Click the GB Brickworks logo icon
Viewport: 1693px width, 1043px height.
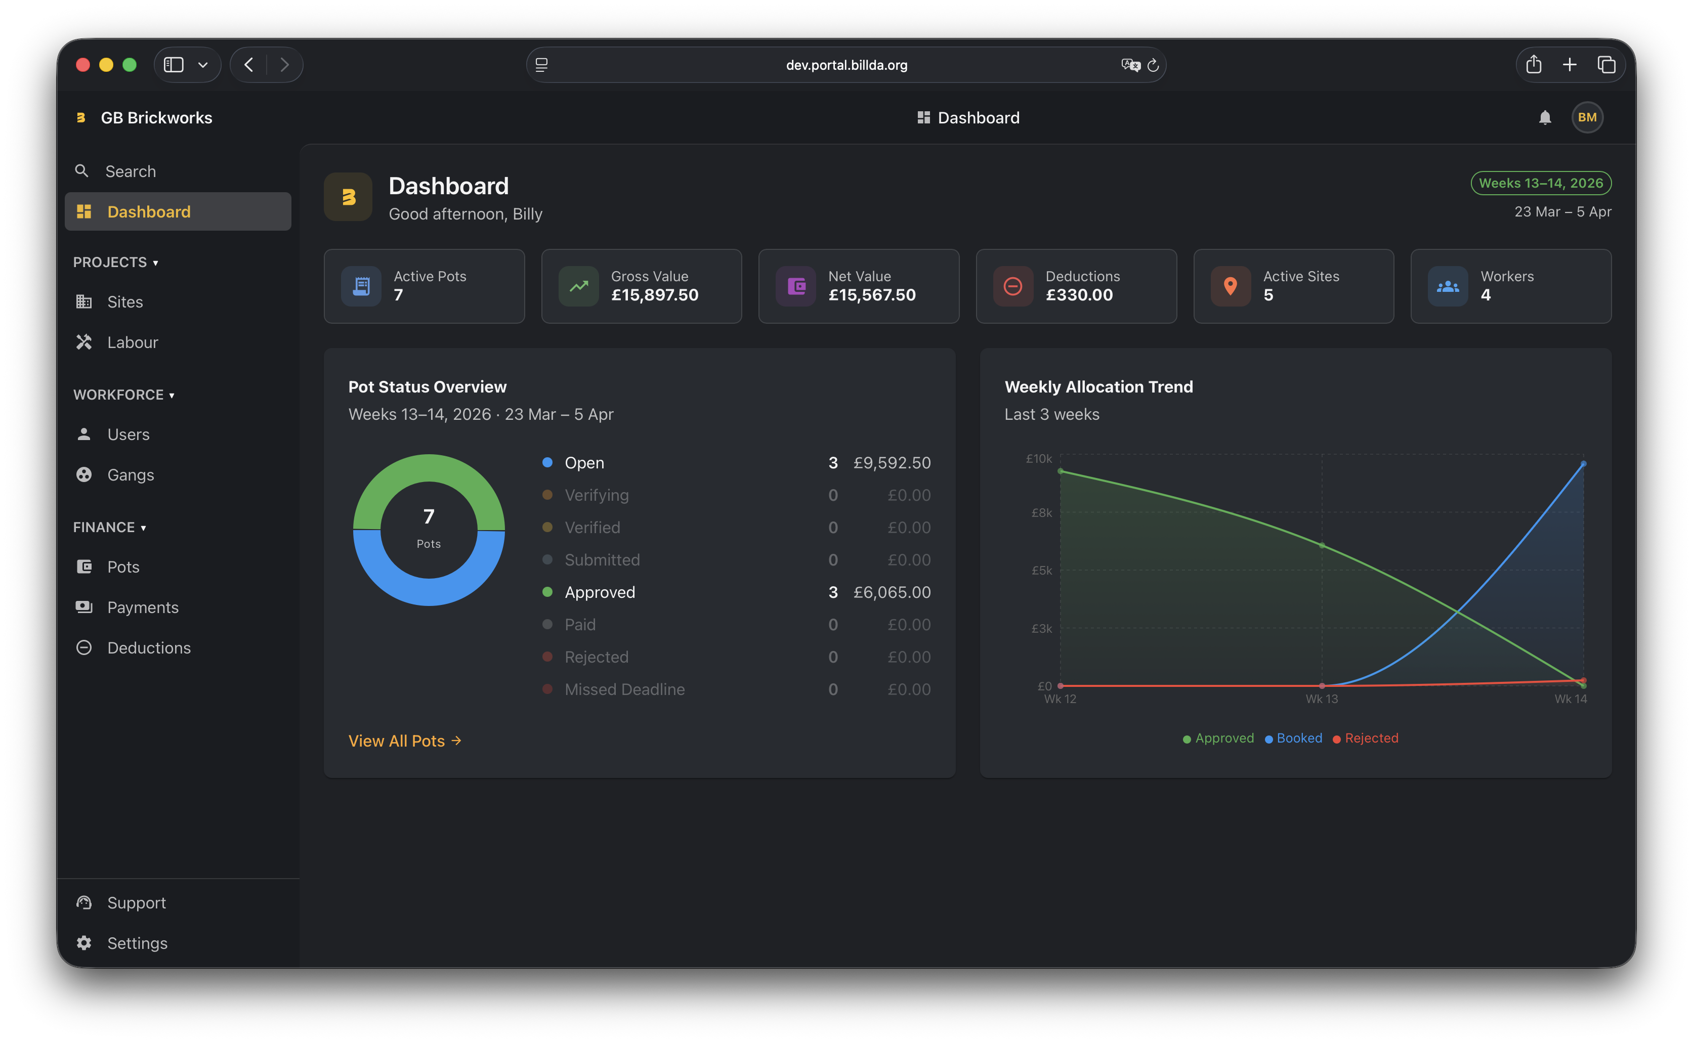(81, 117)
